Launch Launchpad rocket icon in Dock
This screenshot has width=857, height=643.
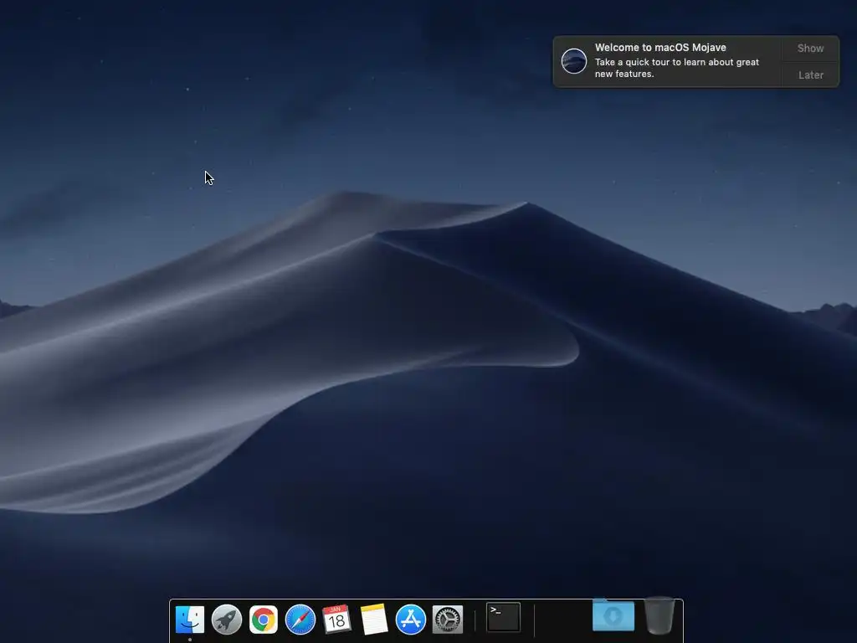[227, 620]
